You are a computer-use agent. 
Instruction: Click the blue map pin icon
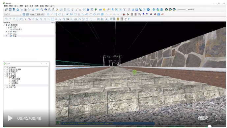tap(143, 14)
